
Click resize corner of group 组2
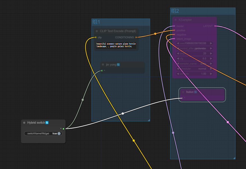click(x=234, y=158)
